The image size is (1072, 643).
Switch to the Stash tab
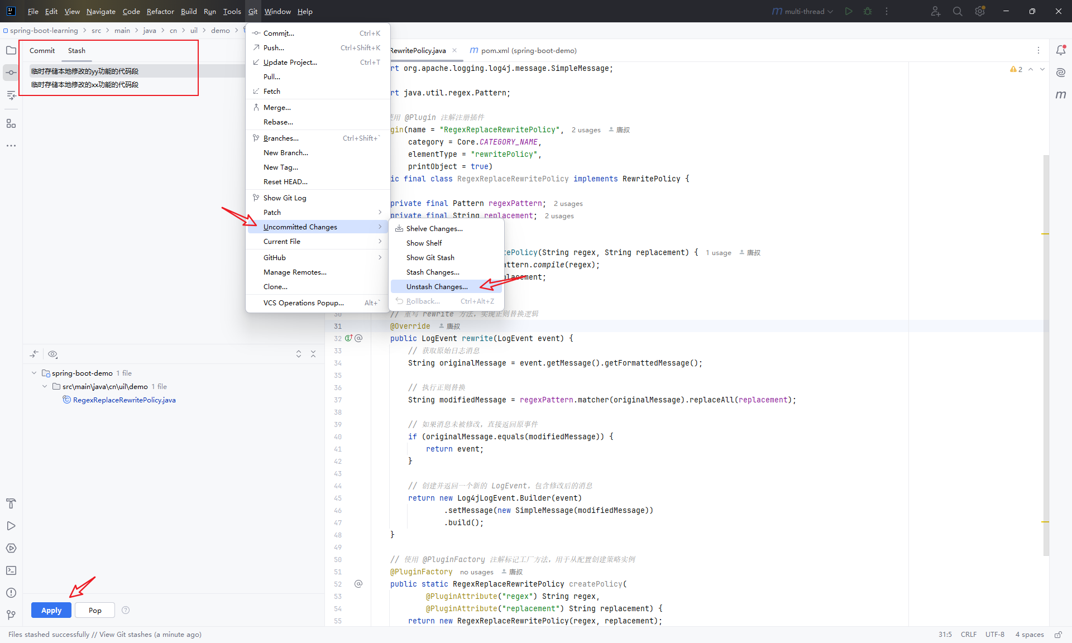pyautogui.click(x=76, y=50)
